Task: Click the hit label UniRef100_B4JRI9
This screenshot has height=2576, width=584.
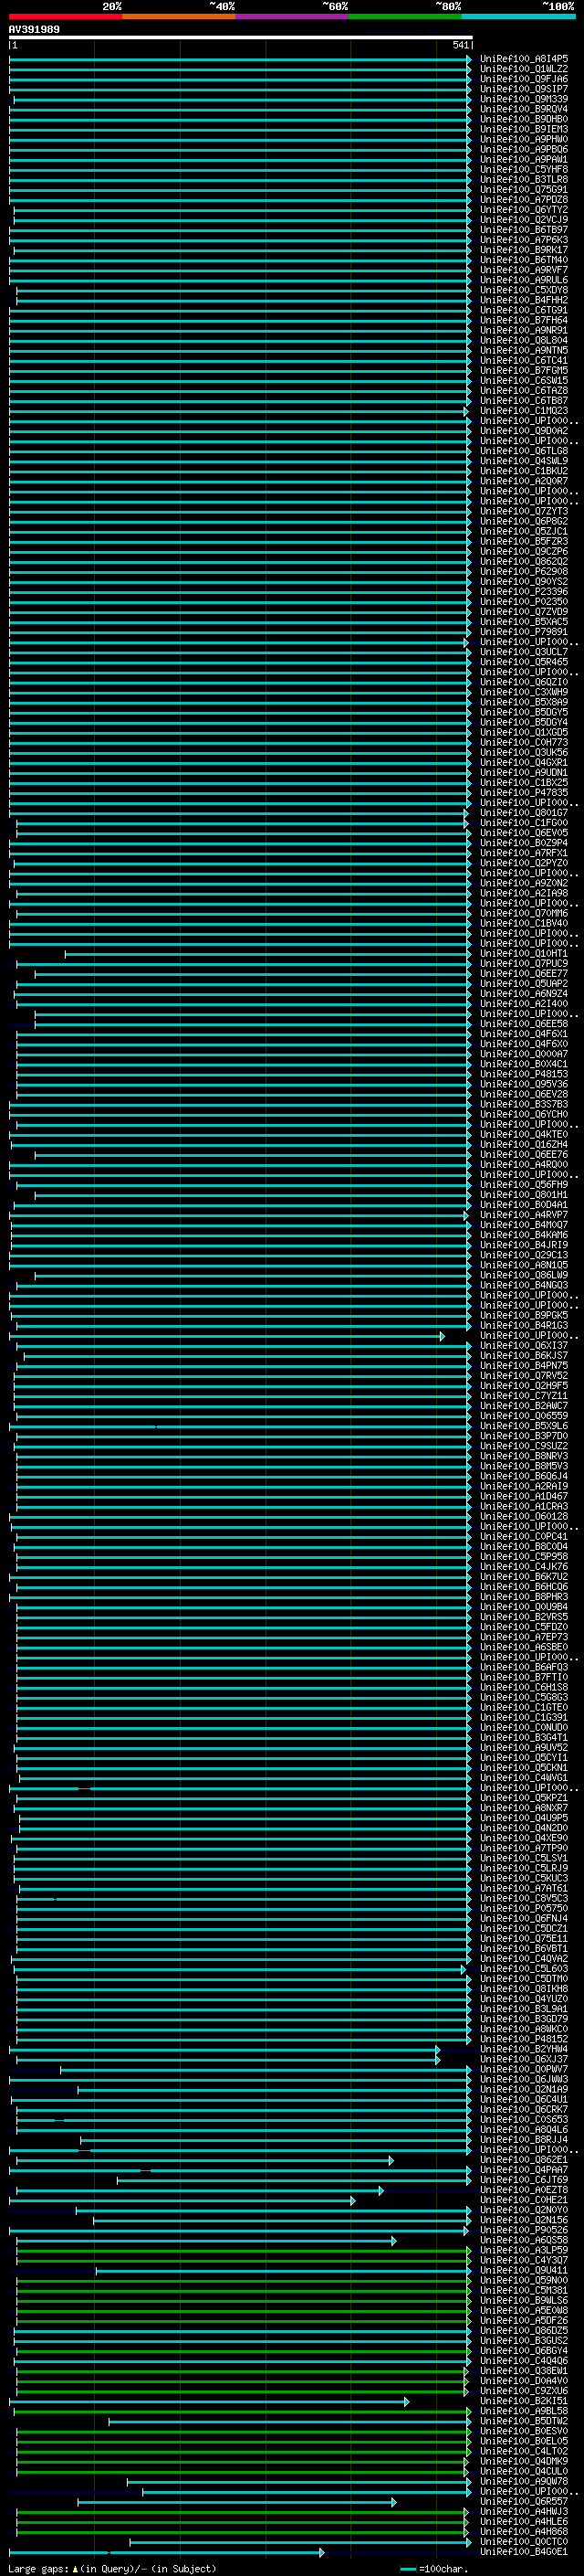Action: coord(524,1245)
